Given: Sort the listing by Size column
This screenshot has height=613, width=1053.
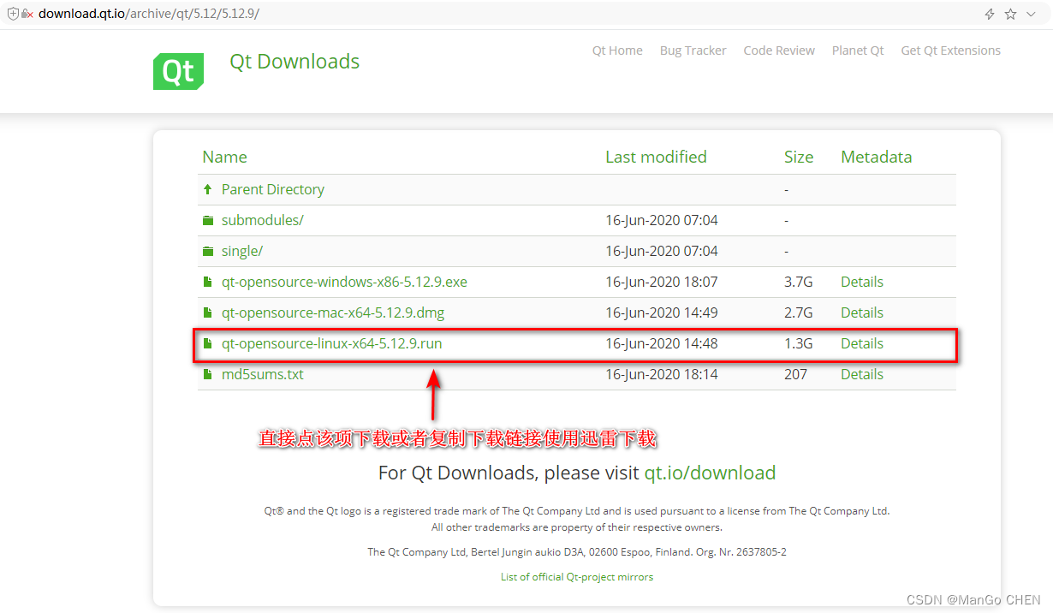Looking at the screenshot, I should click(799, 157).
